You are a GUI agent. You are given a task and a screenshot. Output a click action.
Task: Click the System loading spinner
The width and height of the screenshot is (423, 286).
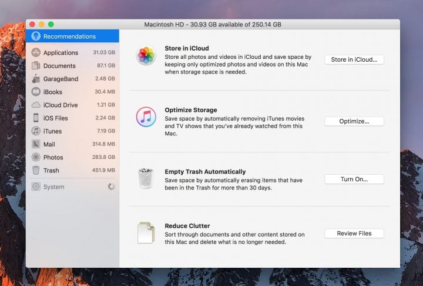tap(112, 186)
